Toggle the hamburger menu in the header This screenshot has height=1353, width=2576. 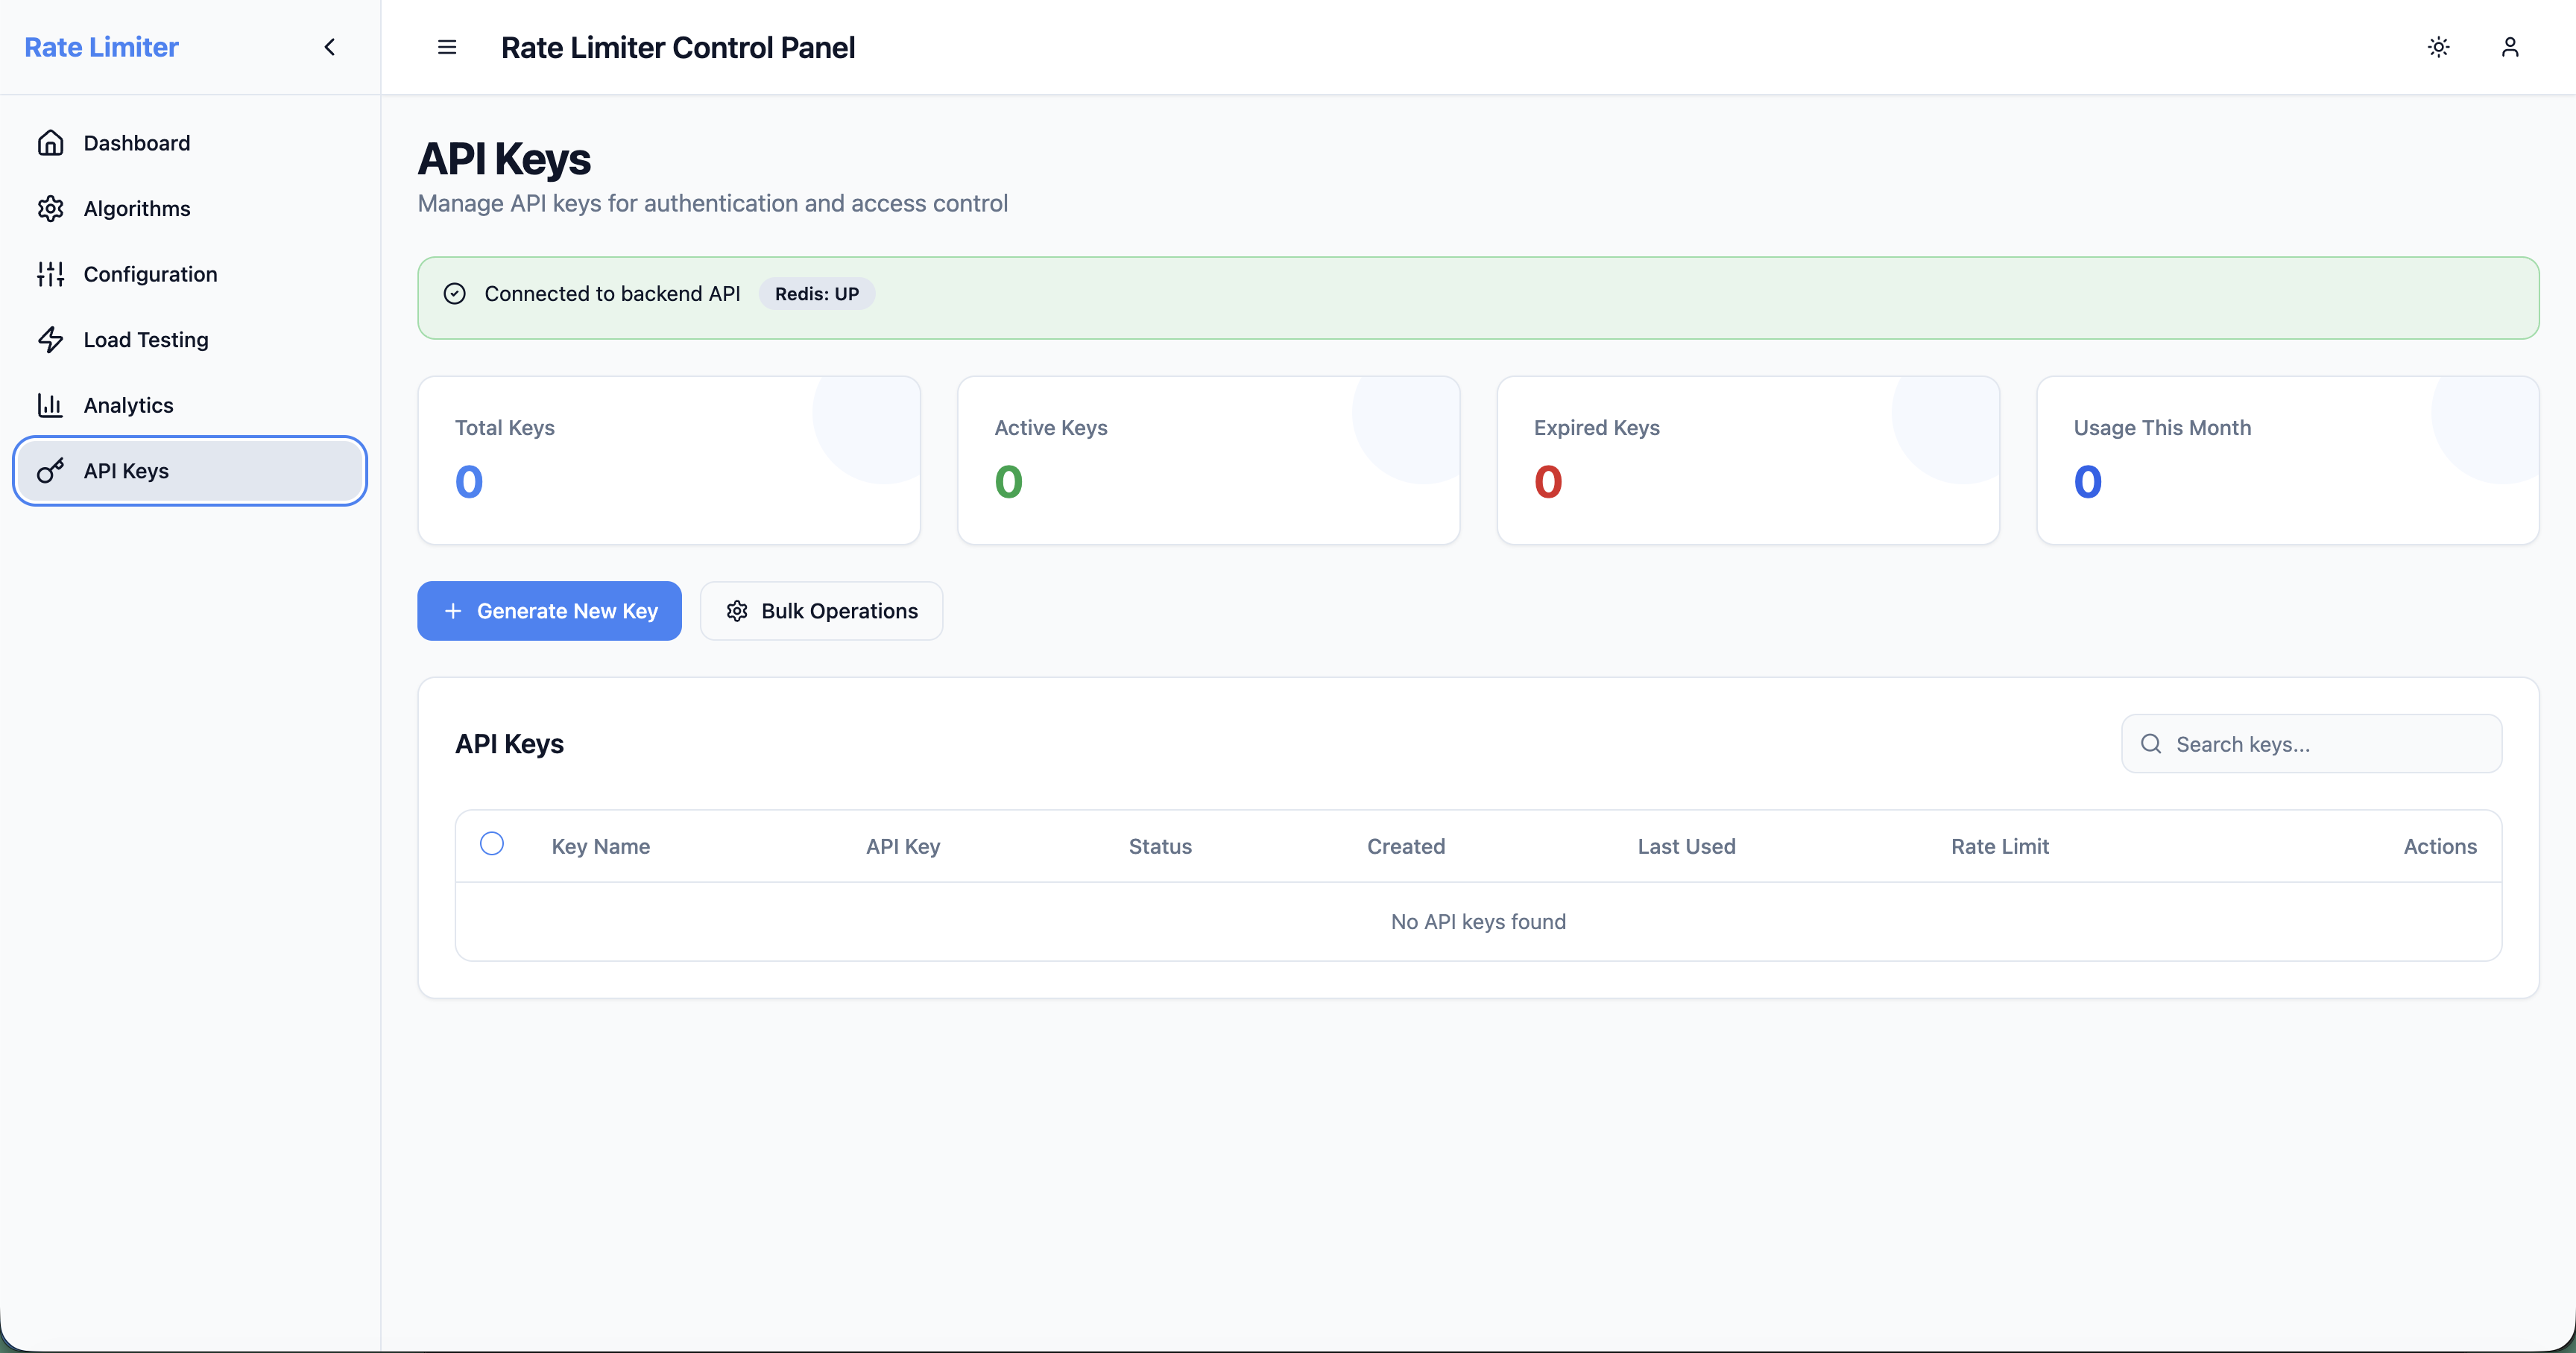[x=447, y=47]
